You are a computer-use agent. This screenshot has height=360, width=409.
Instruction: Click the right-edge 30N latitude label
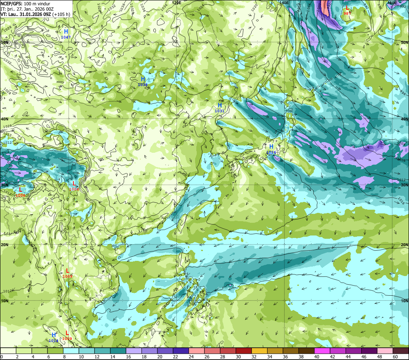405,185
